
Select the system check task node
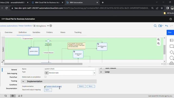click(x=34, y=51)
